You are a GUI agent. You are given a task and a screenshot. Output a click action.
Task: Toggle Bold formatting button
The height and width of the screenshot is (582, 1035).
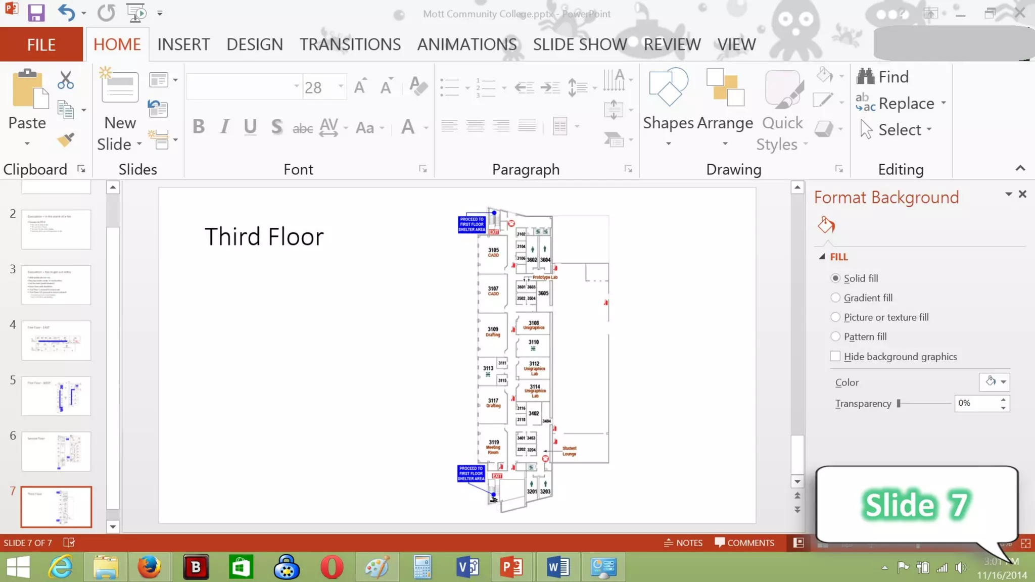199,126
